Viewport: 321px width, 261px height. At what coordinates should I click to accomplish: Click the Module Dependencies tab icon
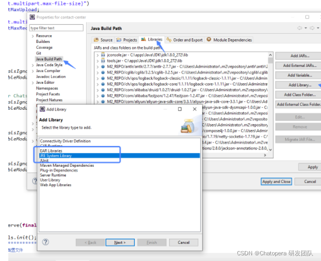pos(209,39)
